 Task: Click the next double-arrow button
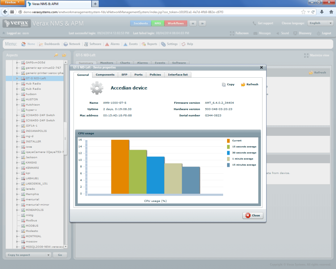(x=202, y=23)
